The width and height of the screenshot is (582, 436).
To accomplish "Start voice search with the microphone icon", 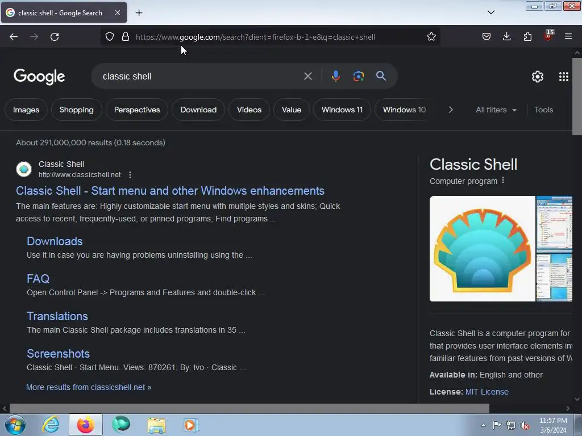I will (x=335, y=76).
